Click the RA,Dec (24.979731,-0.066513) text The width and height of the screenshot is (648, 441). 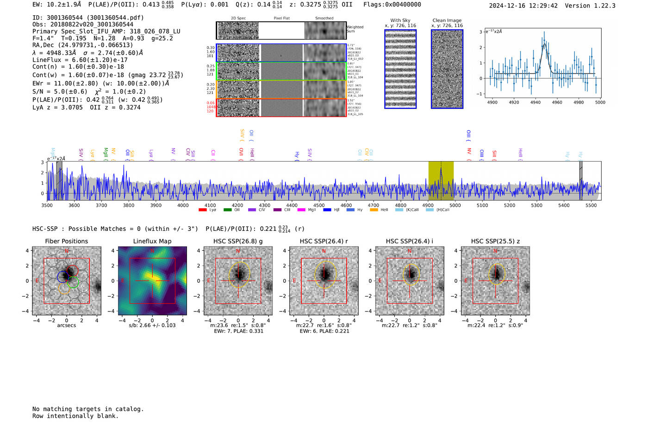(83, 45)
